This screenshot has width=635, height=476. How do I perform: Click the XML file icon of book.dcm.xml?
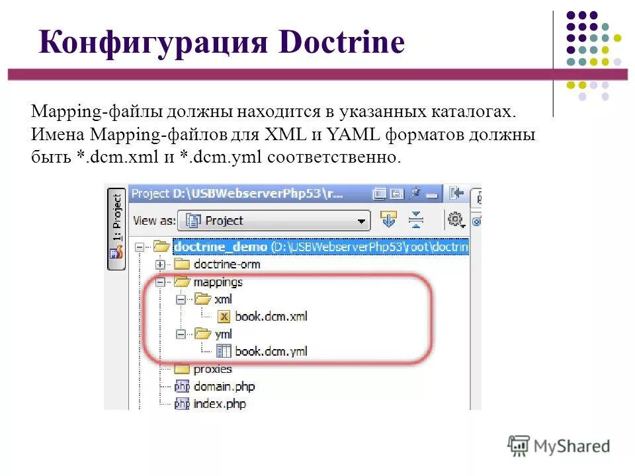(224, 317)
